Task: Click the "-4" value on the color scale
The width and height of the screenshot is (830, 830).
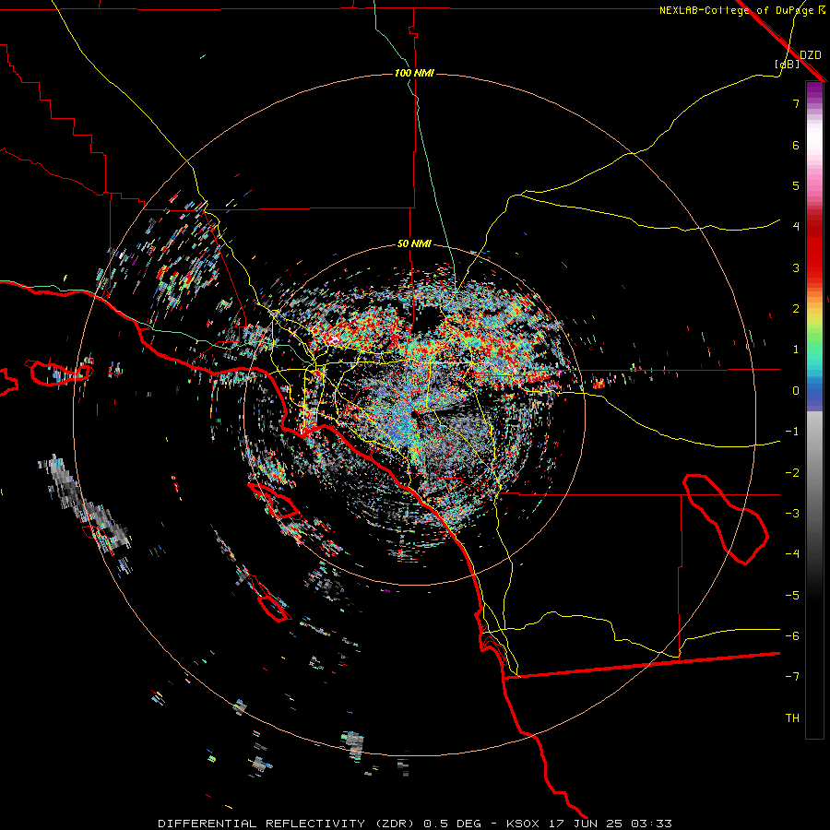Action: coord(792,554)
